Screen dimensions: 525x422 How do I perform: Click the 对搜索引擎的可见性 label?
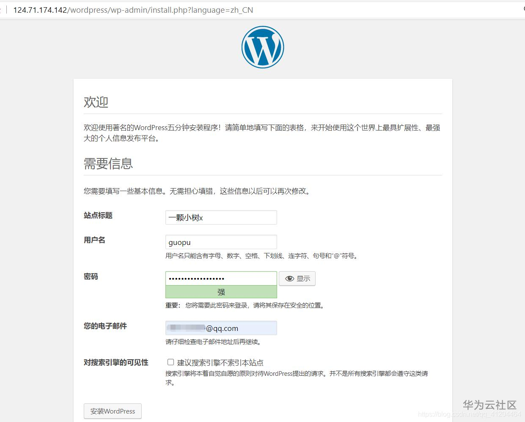pos(116,362)
